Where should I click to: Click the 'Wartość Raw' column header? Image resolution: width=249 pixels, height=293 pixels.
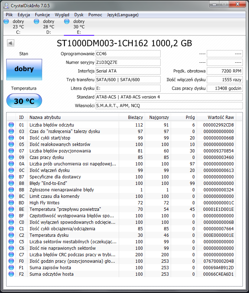(x=217, y=117)
